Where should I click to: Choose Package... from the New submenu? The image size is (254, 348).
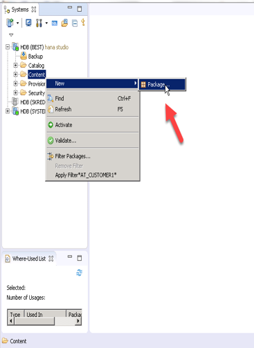[x=162, y=84]
